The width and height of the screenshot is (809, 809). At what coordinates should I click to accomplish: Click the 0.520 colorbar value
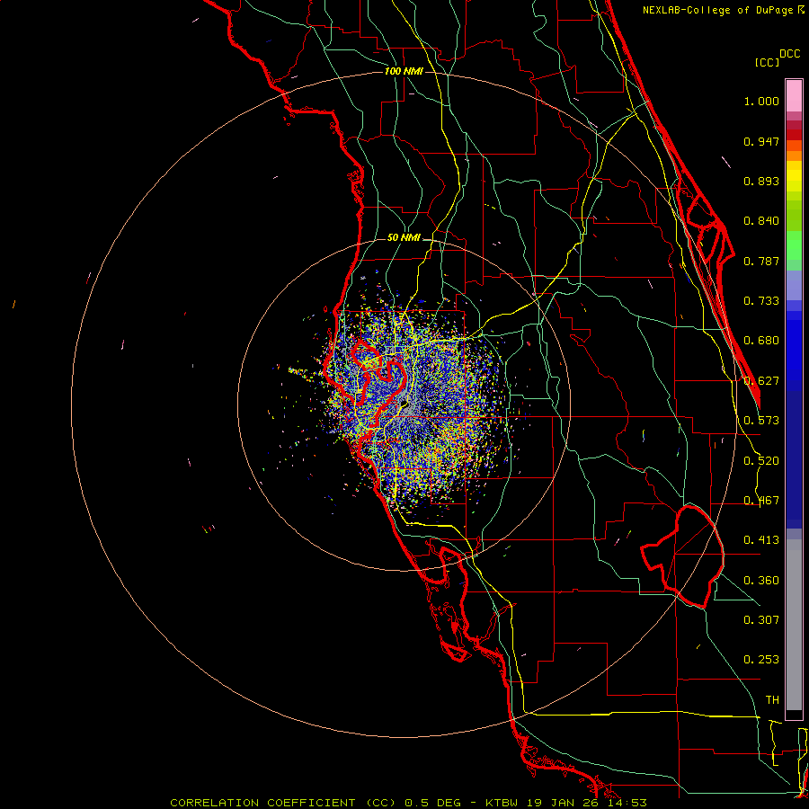(761, 461)
